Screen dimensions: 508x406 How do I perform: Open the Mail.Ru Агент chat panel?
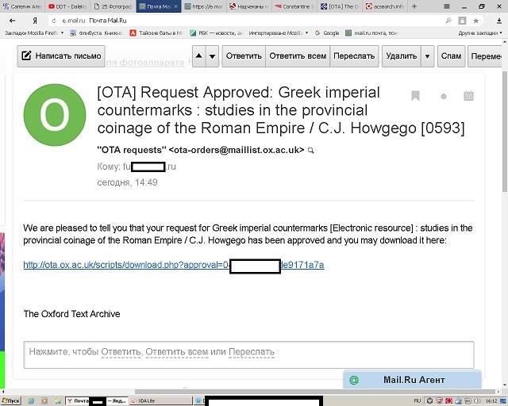tap(414, 380)
